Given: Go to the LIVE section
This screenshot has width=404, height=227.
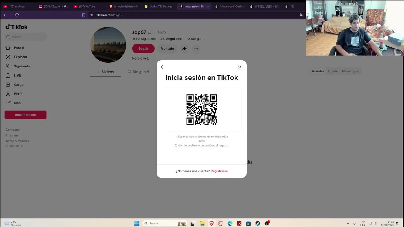Looking at the screenshot, I should (x=13, y=75).
